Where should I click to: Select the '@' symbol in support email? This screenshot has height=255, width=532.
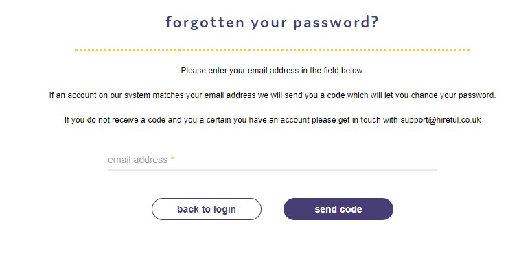(432, 120)
